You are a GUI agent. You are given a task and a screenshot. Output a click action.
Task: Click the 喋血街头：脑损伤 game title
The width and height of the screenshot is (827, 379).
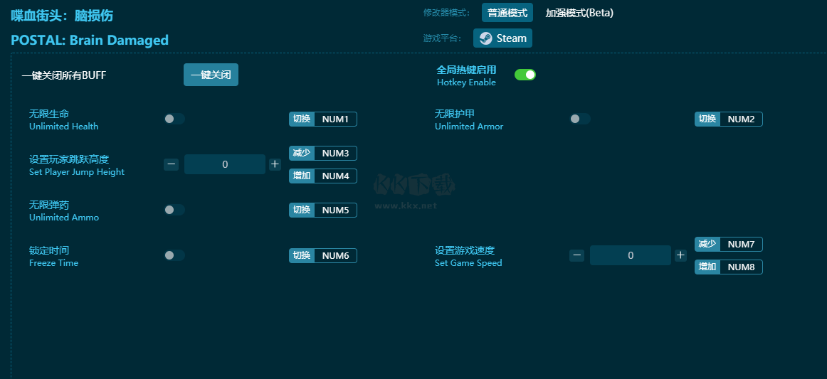62,15
